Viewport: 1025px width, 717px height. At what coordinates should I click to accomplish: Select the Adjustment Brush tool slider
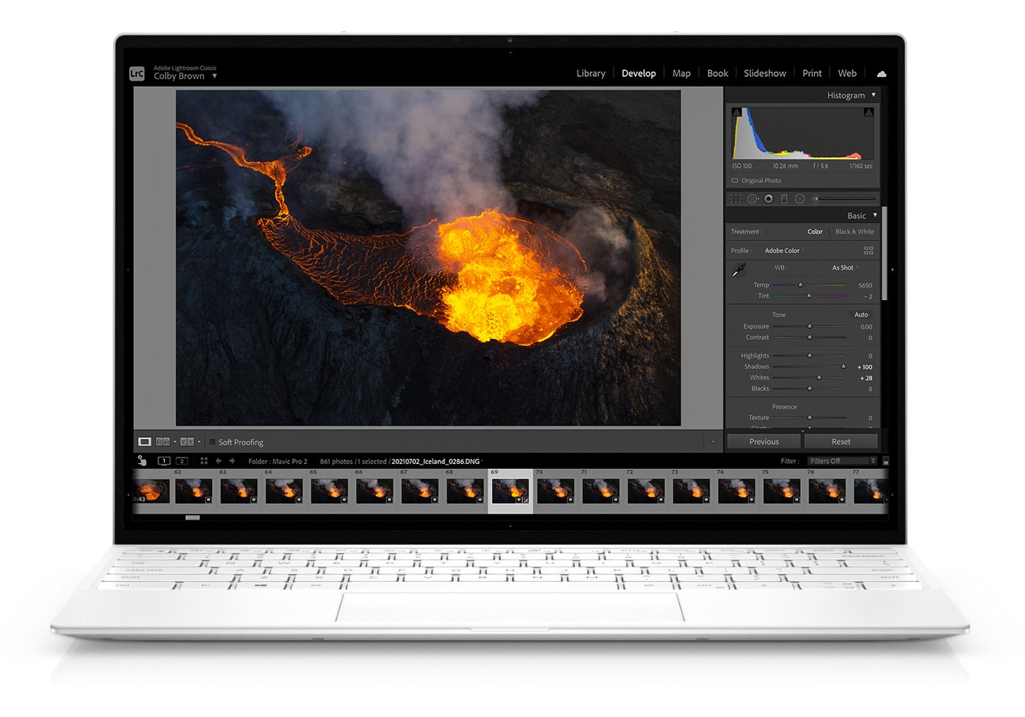tap(844, 198)
